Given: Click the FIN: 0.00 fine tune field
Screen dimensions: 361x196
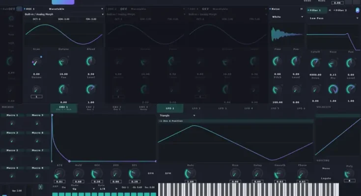Looking at the screenshot, I should 91,19.
